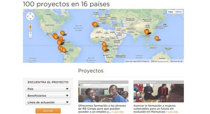Open the project marker over Thailand

(x=147, y=32)
